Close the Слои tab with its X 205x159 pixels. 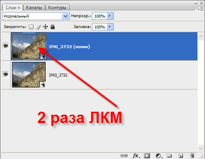[19, 8]
